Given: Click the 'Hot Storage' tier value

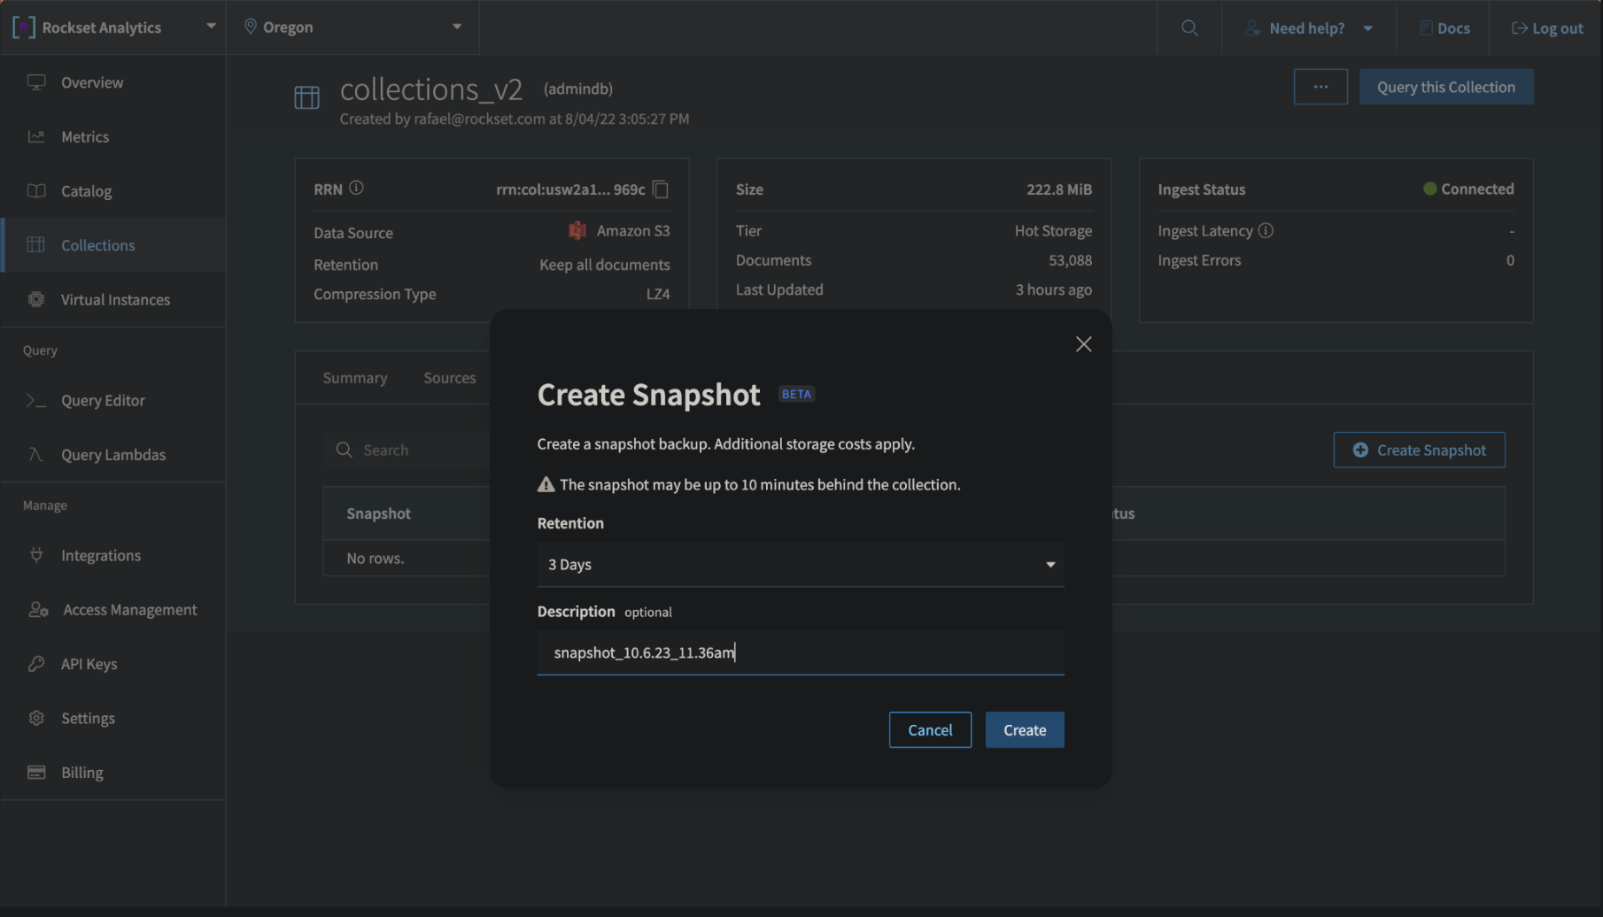Looking at the screenshot, I should [x=1053, y=230].
